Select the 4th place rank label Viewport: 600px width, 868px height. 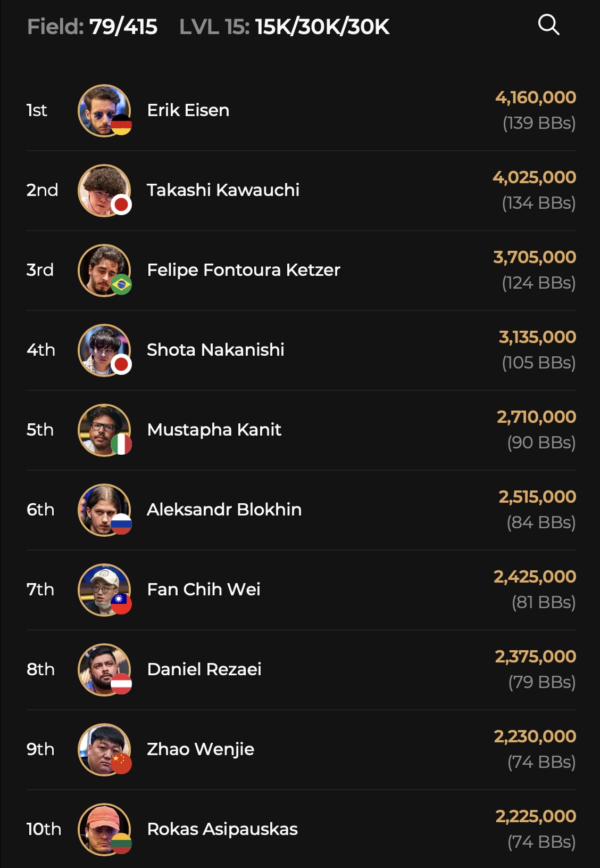pyautogui.click(x=41, y=350)
